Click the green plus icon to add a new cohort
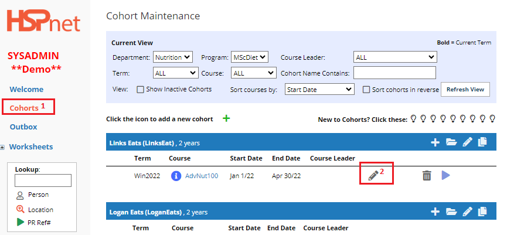 pos(226,118)
